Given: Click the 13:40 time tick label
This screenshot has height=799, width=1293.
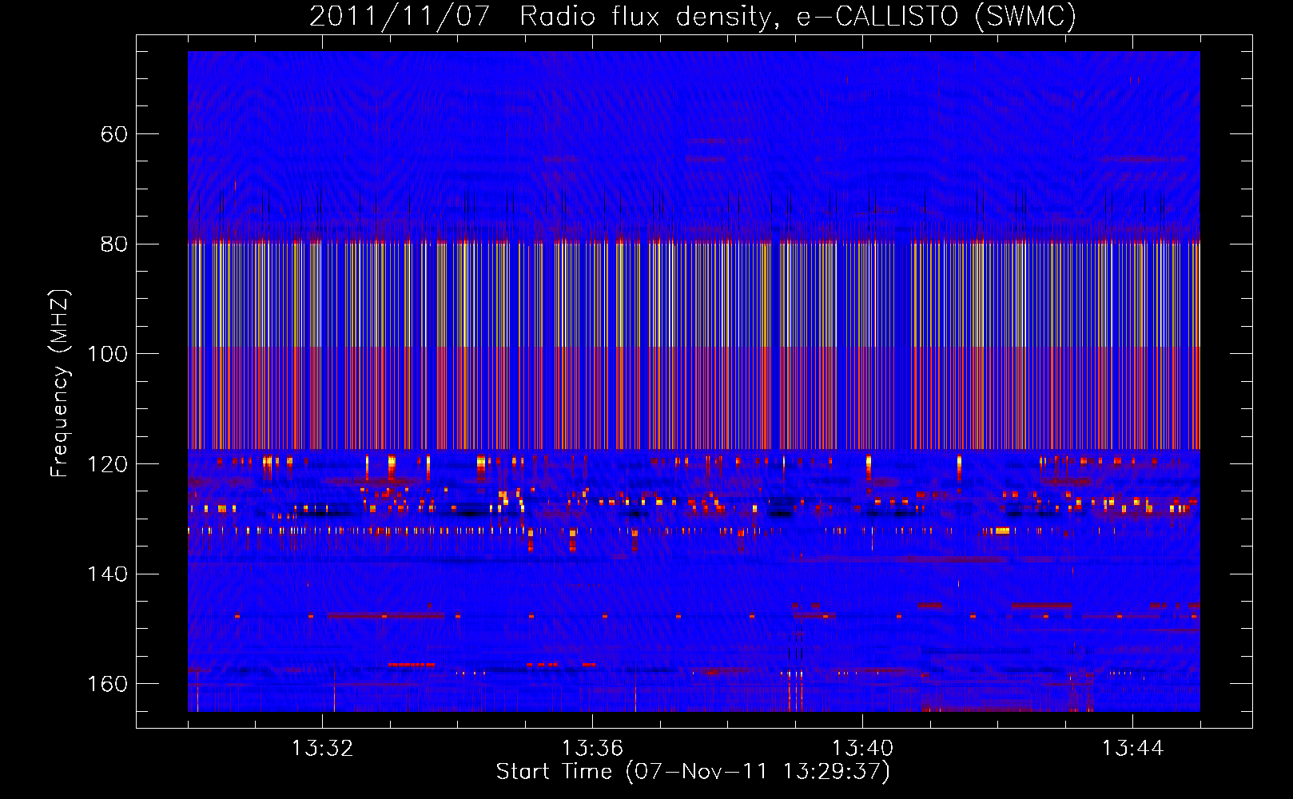Looking at the screenshot, I should click(x=862, y=749).
